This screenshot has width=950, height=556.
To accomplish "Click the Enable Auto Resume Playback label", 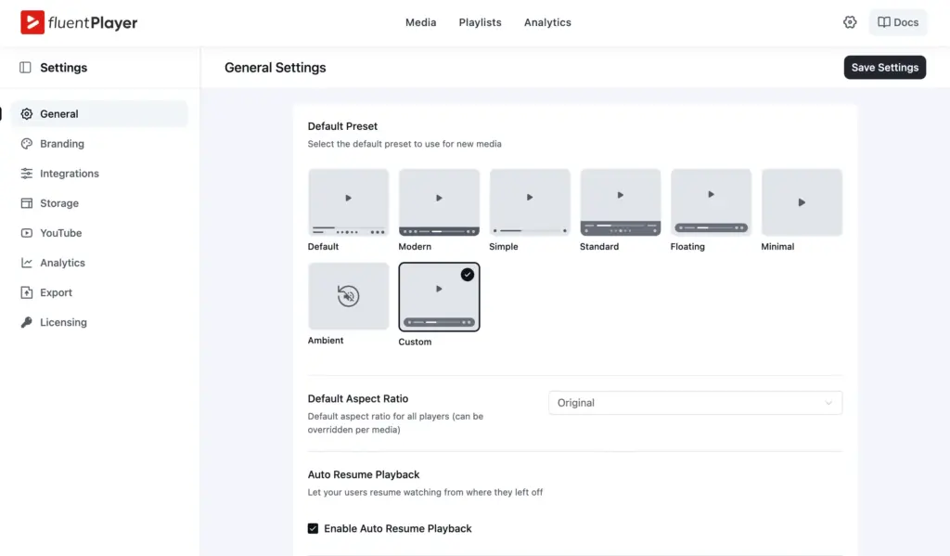I will [397, 529].
